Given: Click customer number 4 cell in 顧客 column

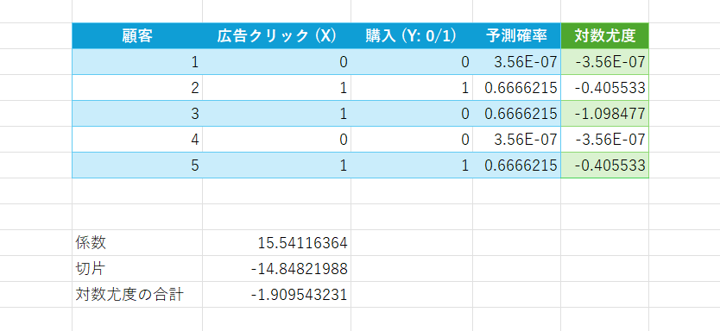Looking at the screenshot, I should (x=137, y=139).
